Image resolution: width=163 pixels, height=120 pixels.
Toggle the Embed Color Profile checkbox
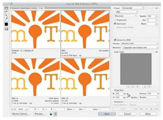point(115,27)
